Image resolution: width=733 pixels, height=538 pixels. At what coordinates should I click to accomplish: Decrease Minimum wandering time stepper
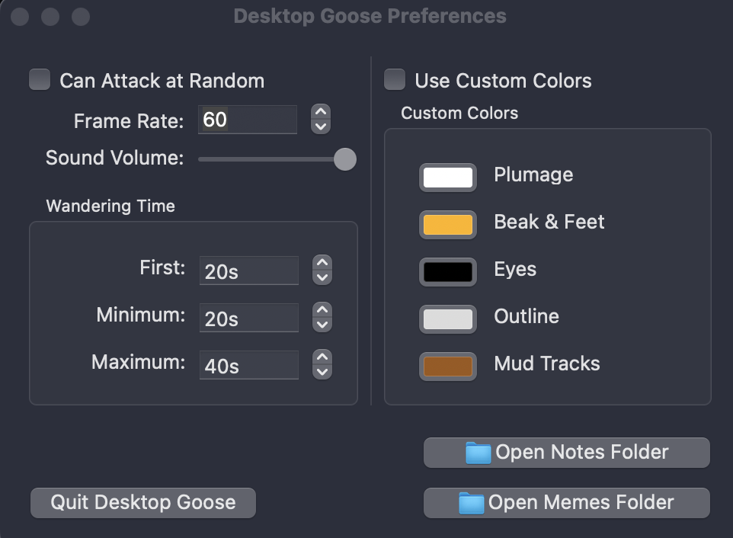323,325
